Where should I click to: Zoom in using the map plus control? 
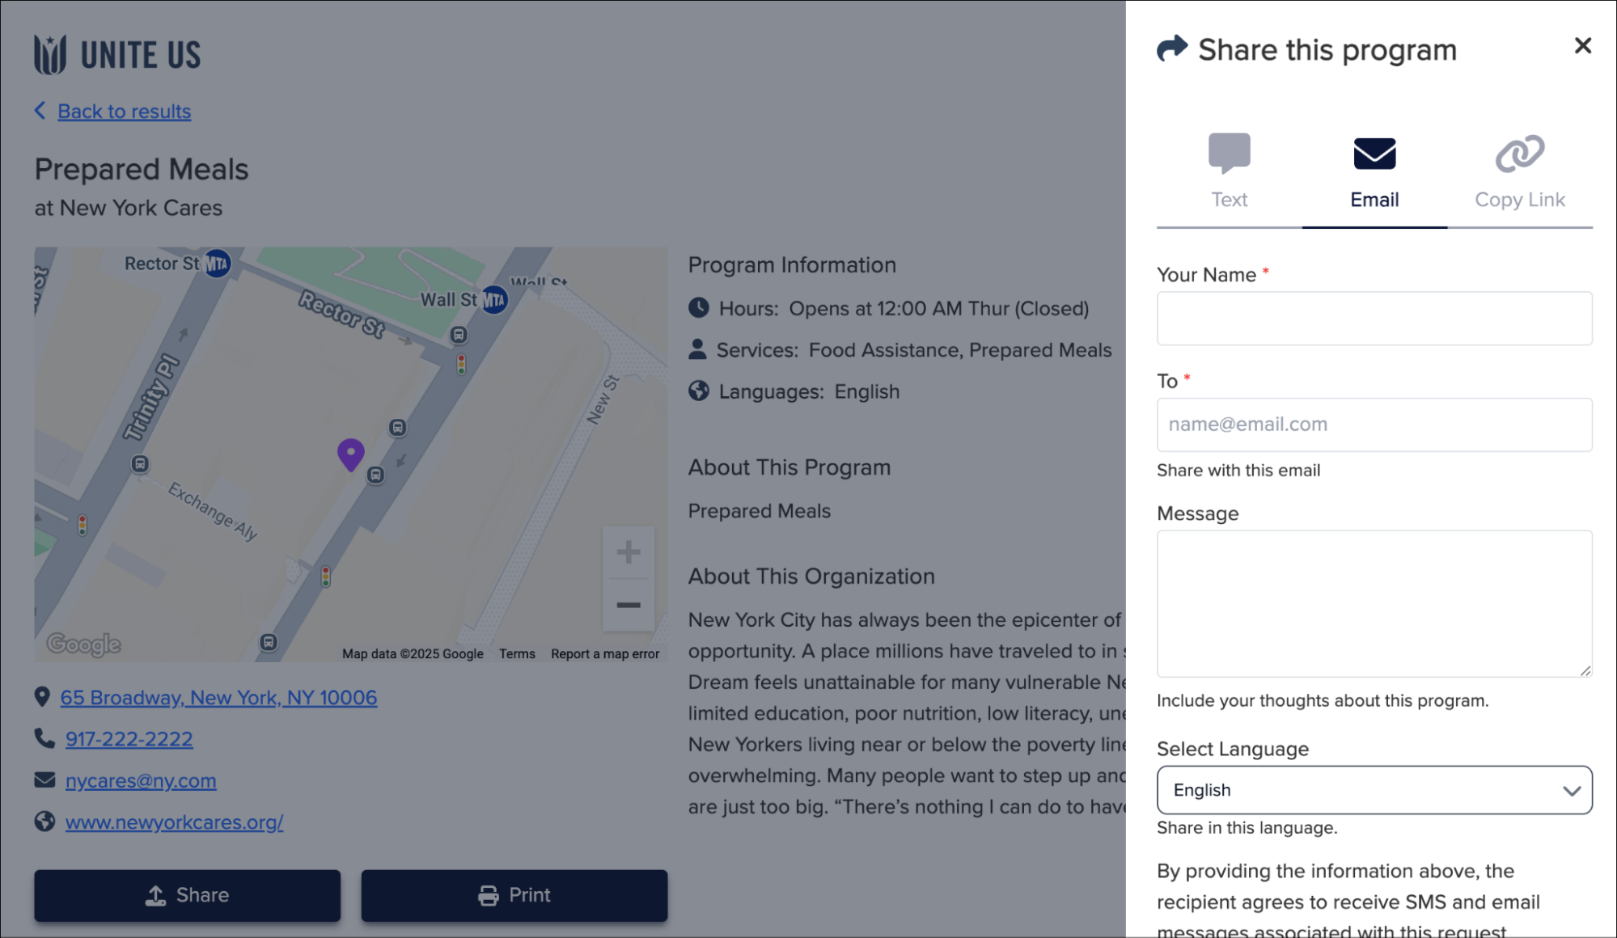point(629,552)
